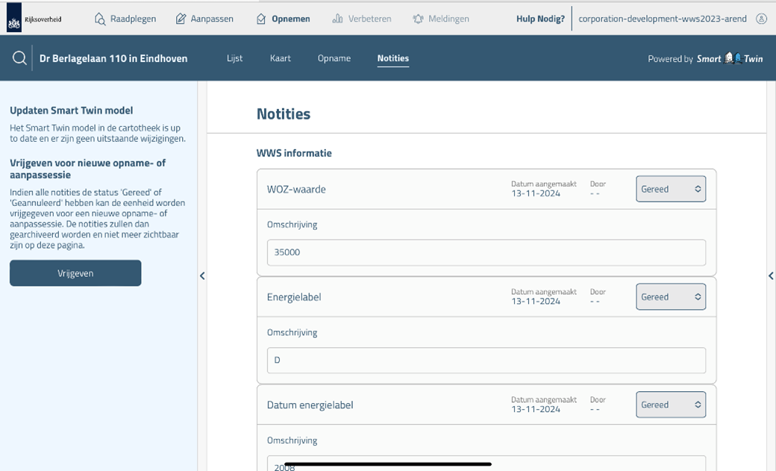This screenshot has width=776, height=471.
Task: Click the WOZ-waarde Omschrijving field
Action: [486, 252]
